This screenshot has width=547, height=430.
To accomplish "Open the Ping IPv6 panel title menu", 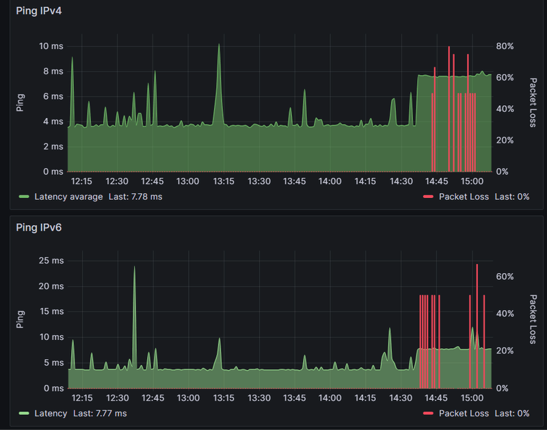I will pos(39,227).
